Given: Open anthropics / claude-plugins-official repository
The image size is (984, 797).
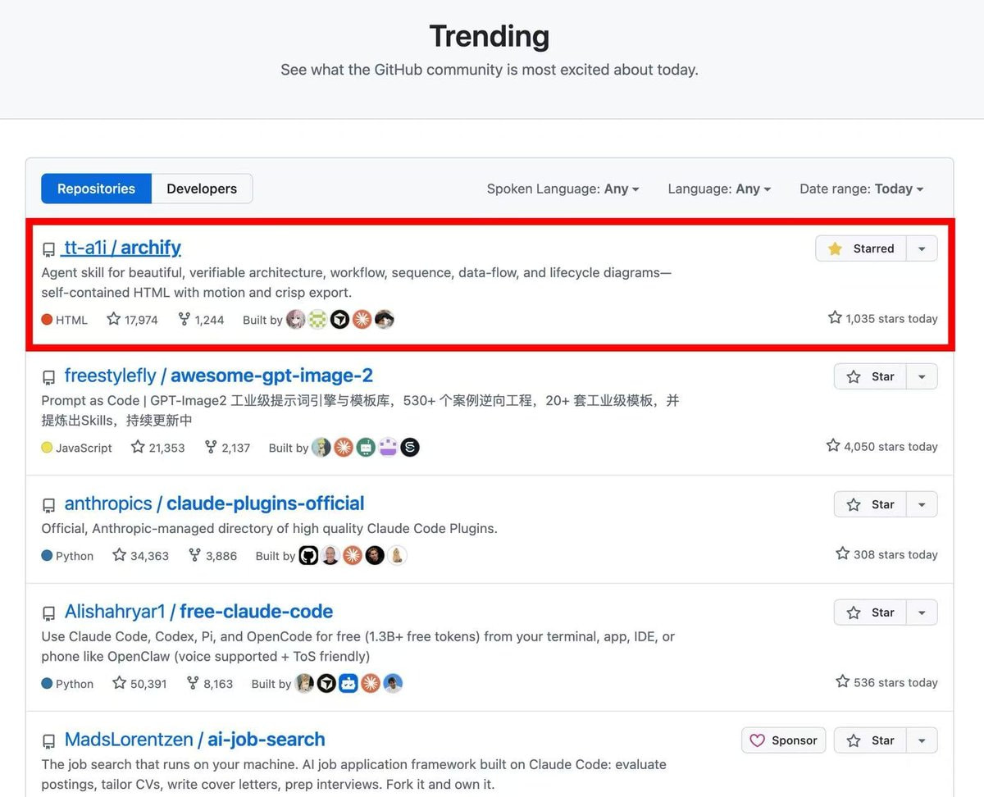Looking at the screenshot, I should [x=214, y=503].
